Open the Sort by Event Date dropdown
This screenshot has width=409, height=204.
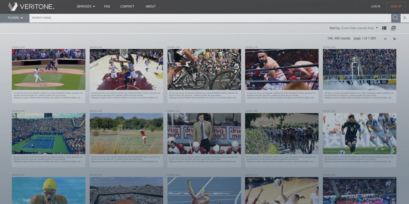(x=354, y=28)
